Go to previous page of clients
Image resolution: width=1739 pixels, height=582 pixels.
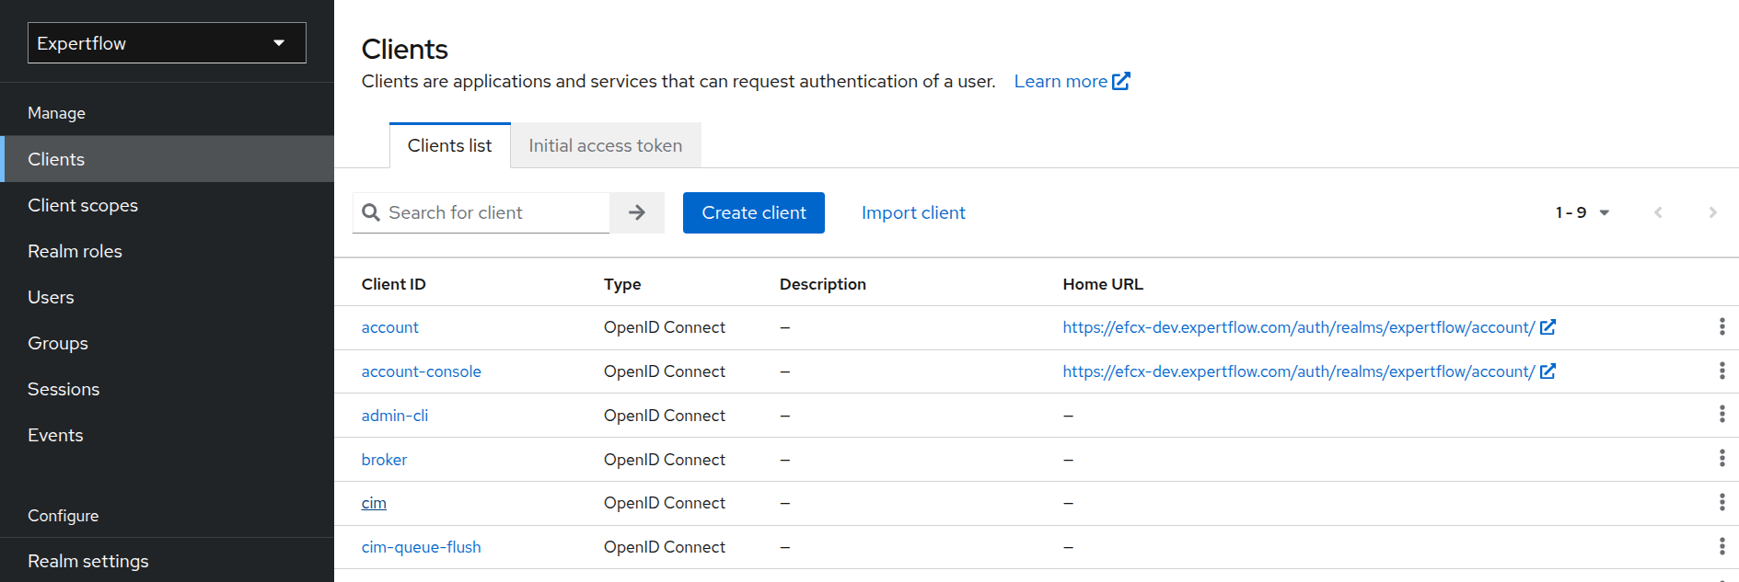[1658, 212]
